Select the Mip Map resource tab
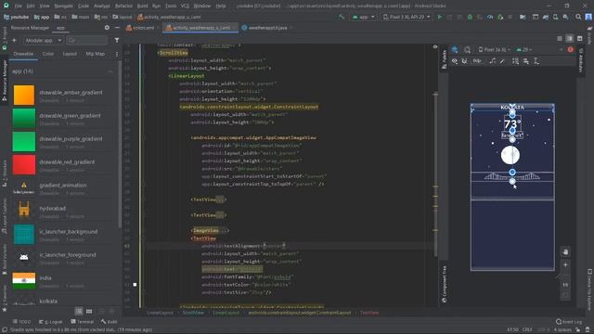 tap(95, 54)
